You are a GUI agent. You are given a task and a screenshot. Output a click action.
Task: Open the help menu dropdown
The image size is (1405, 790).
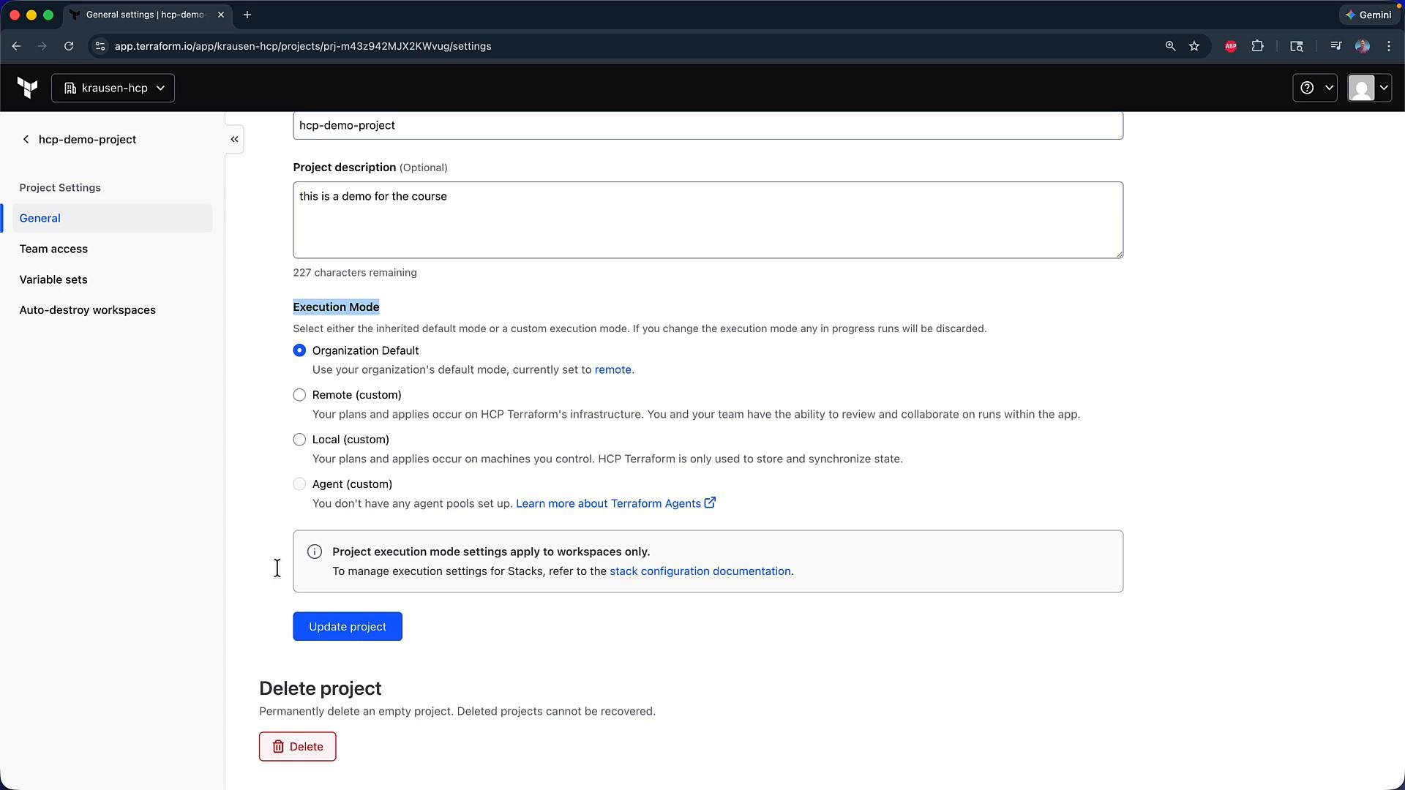(x=1315, y=88)
